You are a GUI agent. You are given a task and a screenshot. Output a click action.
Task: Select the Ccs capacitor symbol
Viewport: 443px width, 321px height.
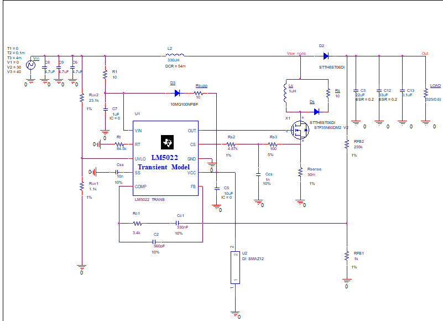coord(258,174)
